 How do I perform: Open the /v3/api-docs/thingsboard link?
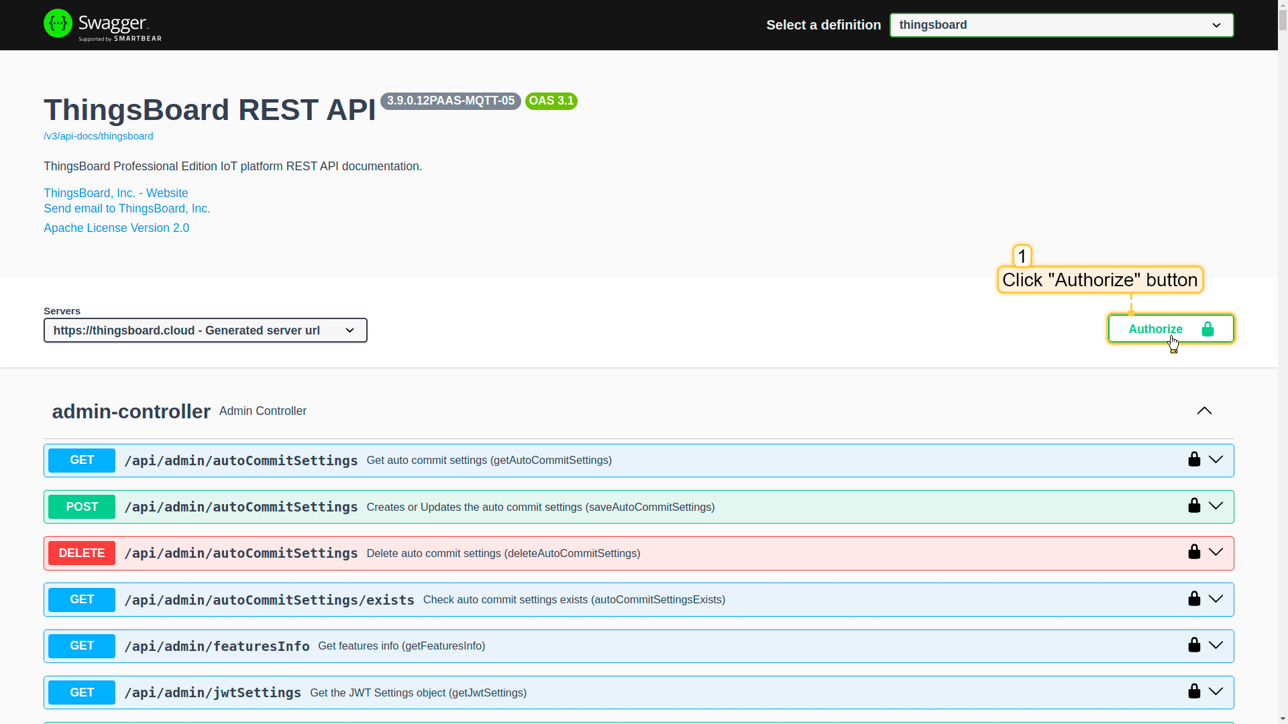coord(98,136)
